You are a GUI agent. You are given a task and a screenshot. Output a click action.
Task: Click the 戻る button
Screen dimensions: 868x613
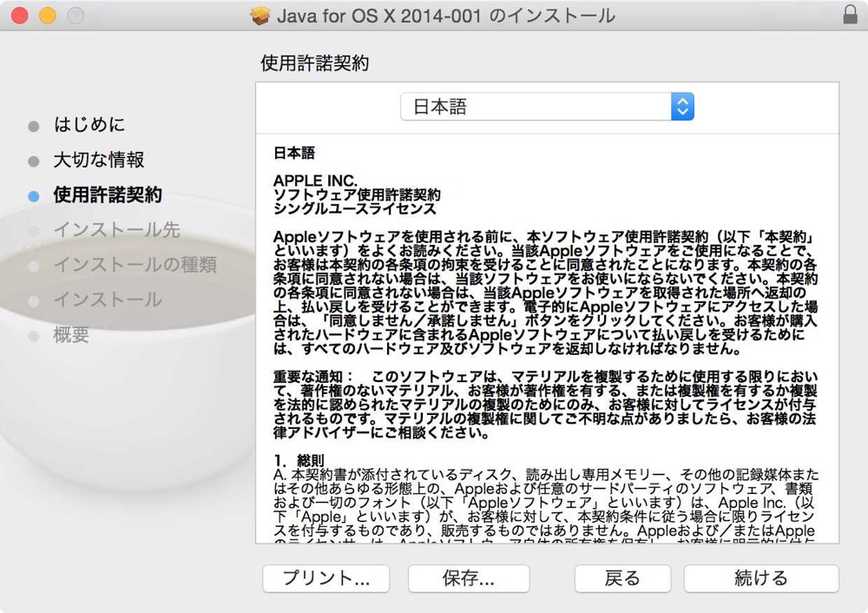(x=622, y=578)
